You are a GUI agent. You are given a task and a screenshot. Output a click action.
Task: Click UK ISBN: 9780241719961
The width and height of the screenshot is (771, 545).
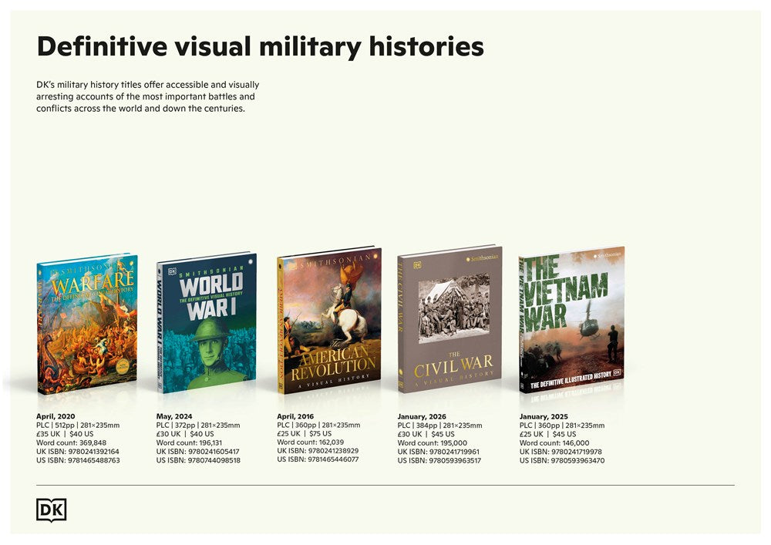pos(439,452)
